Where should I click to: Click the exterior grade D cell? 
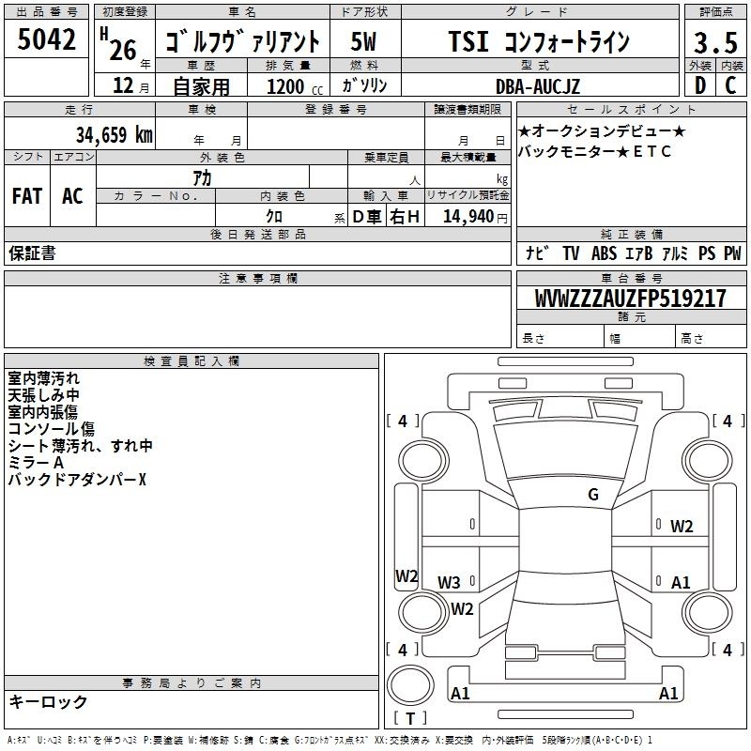(x=698, y=85)
